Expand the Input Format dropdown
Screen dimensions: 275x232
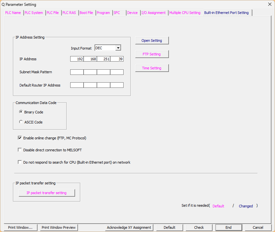point(118,48)
